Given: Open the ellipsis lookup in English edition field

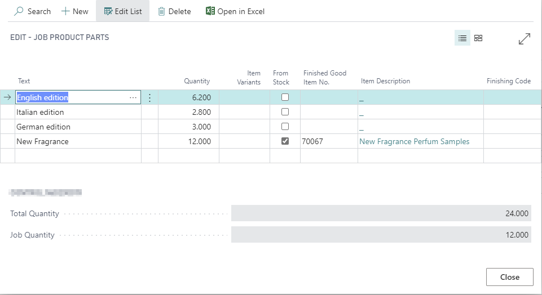Looking at the screenshot, I should point(133,97).
